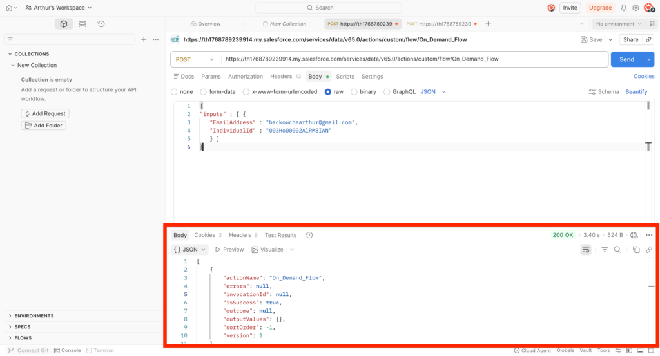
Task: Open the History icon in sidebar
Action: [101, 24]
